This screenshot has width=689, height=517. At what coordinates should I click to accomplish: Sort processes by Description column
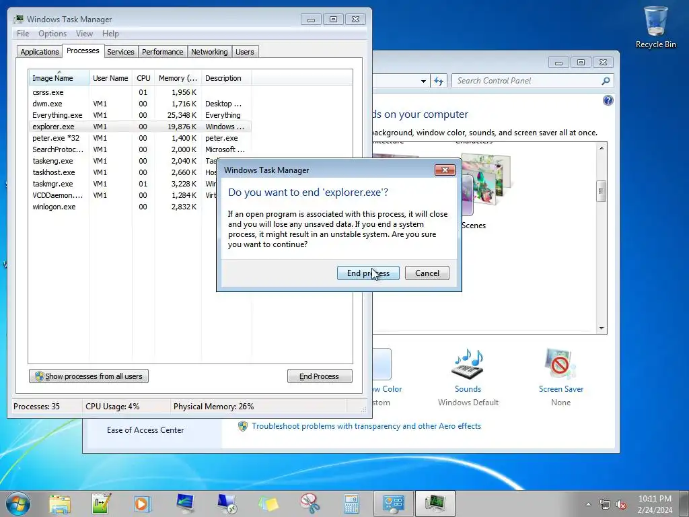(x=226, y=78)
